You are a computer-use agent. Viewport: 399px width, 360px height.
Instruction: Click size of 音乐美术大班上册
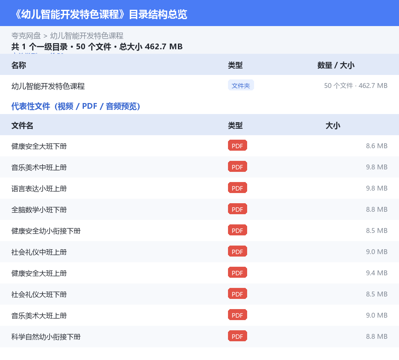pyautogui.click(x=377, y=315)
